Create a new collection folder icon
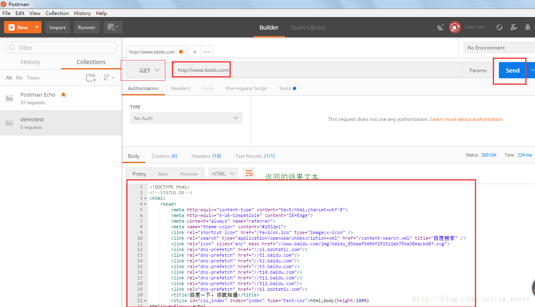This screenshot has height=307, width=535. (x=91, y=77)
